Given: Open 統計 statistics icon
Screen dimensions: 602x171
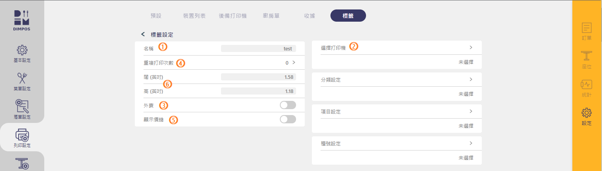Looking at the screenshot, I should [x=587, y=85].
